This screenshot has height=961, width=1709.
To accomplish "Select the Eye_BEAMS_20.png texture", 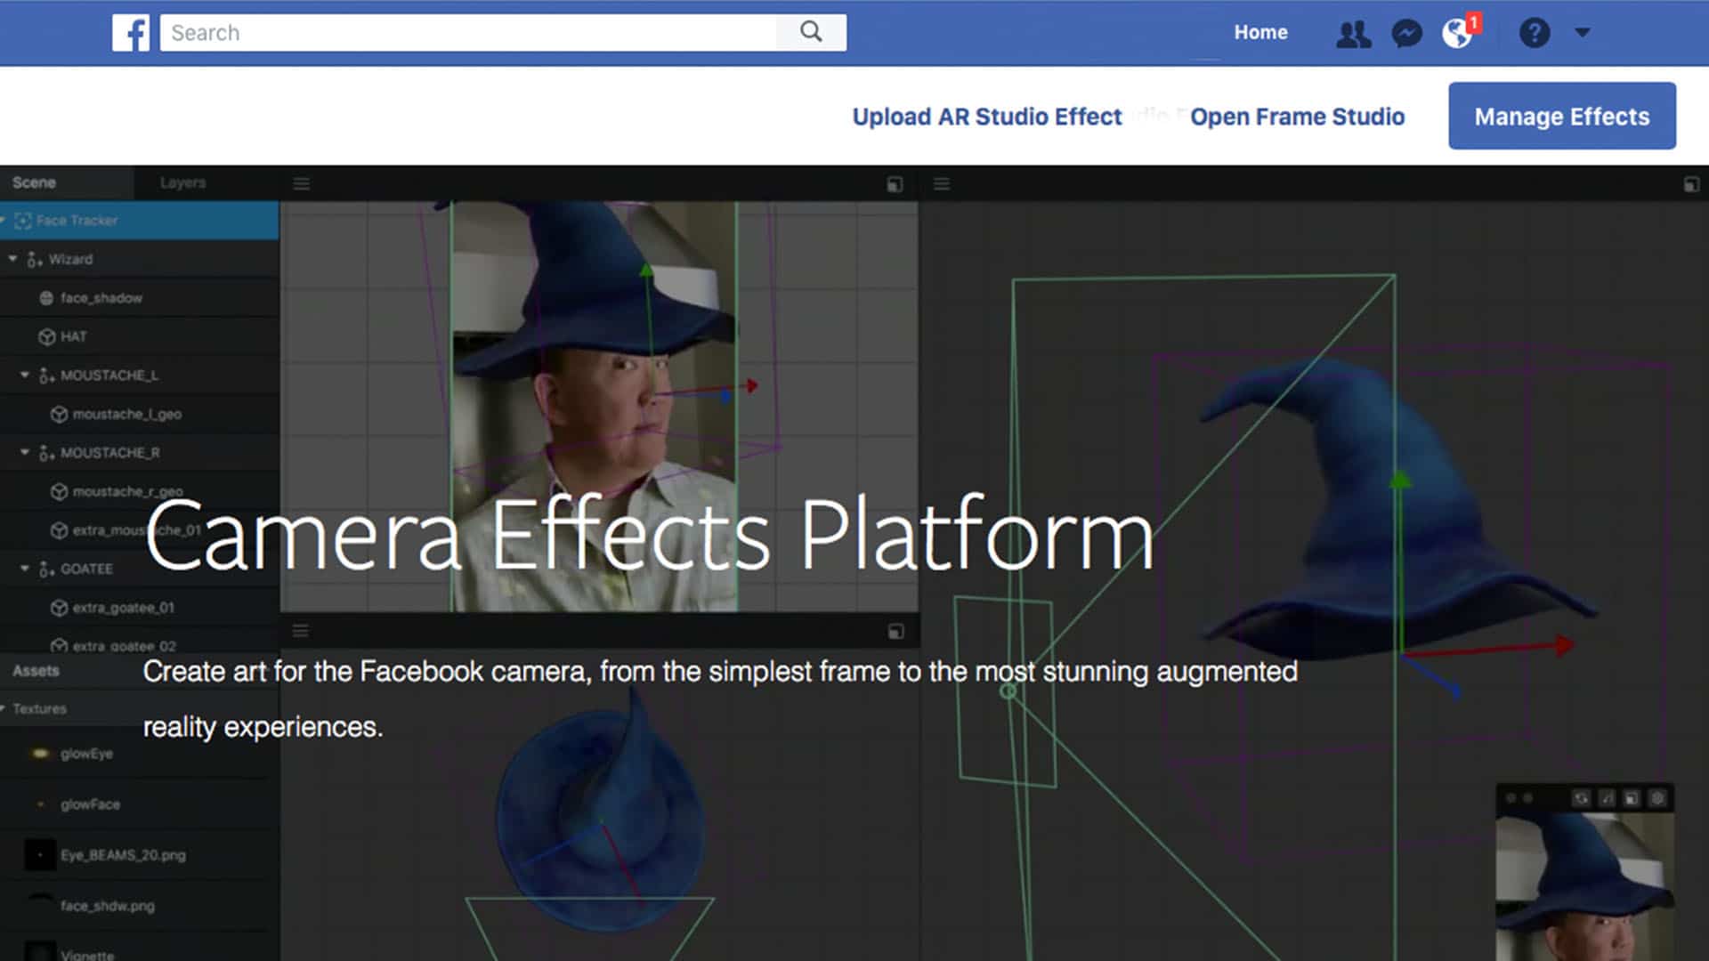I will click(123, 855).
